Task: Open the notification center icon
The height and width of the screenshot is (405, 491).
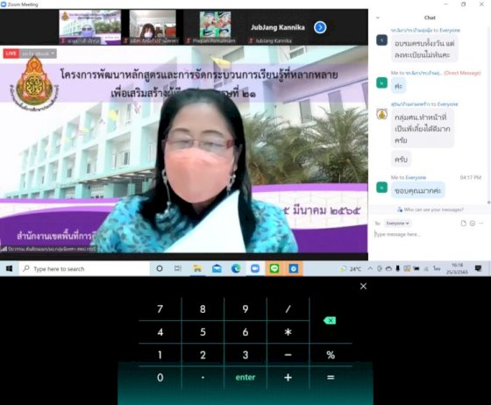Action: pyautogui.click(x=478, y=268)
